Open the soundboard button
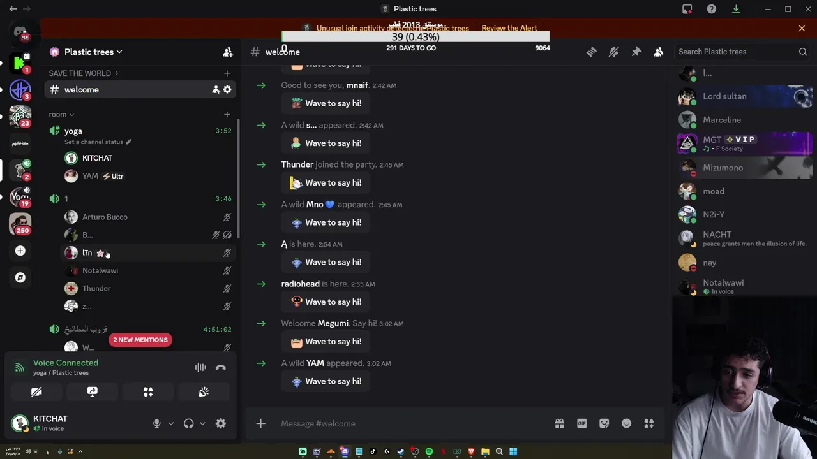 click(204, 392)
